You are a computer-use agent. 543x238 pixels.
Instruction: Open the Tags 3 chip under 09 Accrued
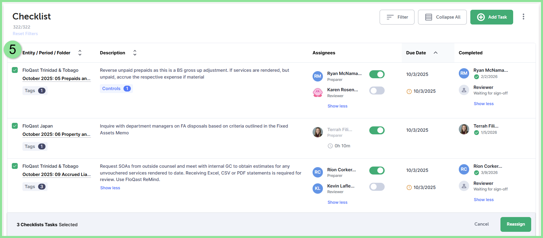(x=35, y=187)
